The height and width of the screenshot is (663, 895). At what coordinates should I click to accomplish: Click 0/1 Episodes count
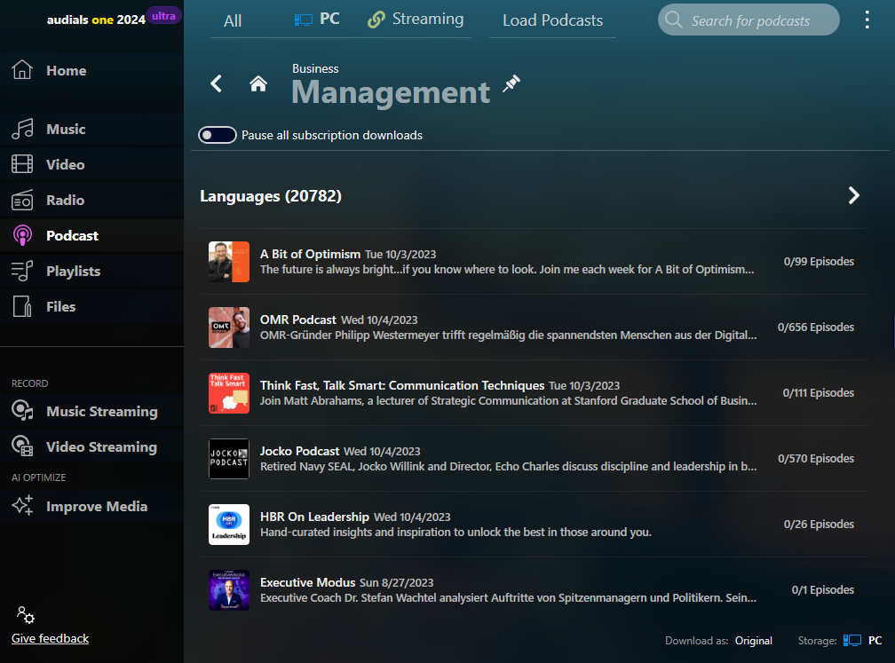pos(822,589)
